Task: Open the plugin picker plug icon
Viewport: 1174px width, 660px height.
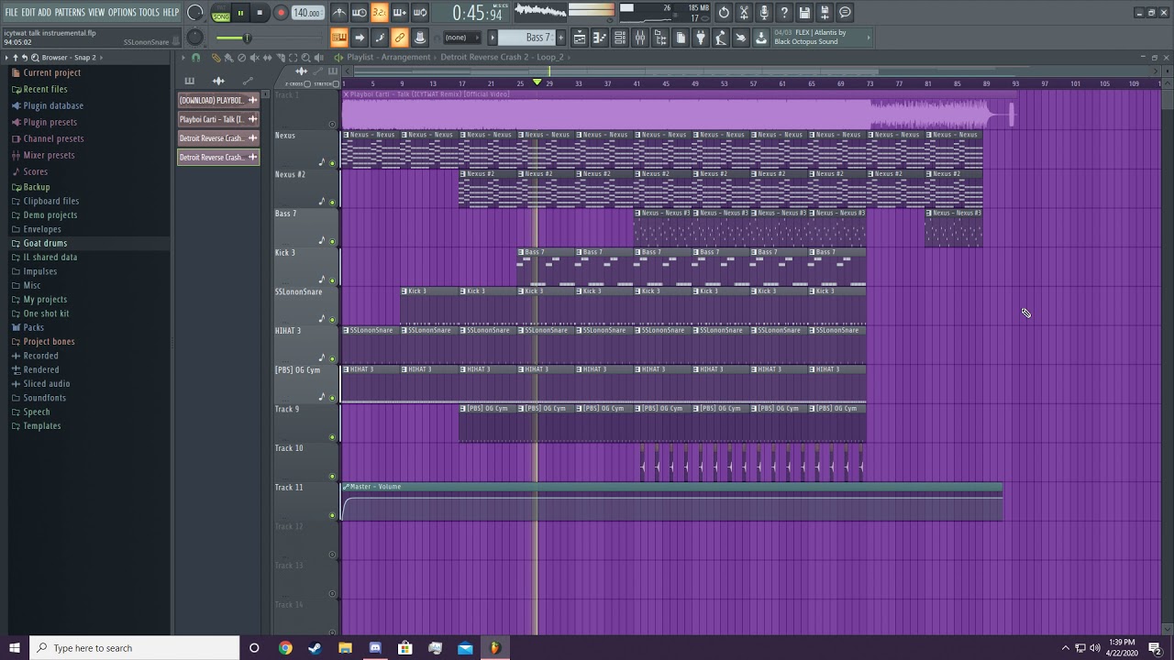Action: coord(700,38)
